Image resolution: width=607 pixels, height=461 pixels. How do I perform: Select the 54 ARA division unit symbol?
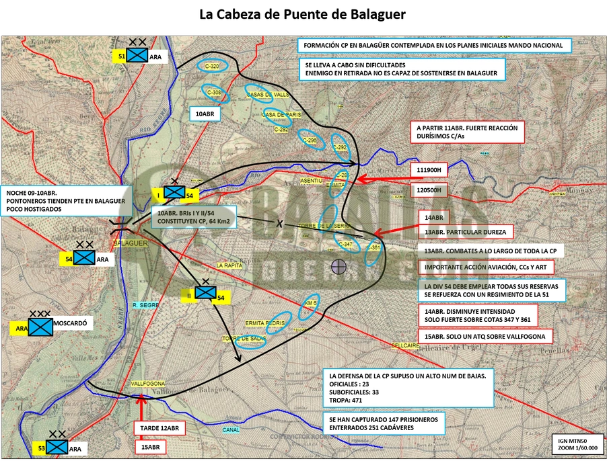pyautogui.click(x=84, y=257)
